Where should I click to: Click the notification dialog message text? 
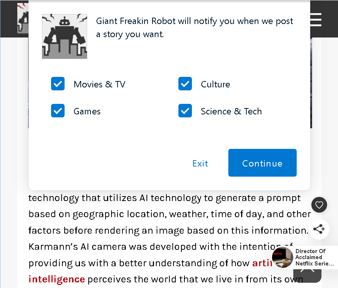click(195, 28)
